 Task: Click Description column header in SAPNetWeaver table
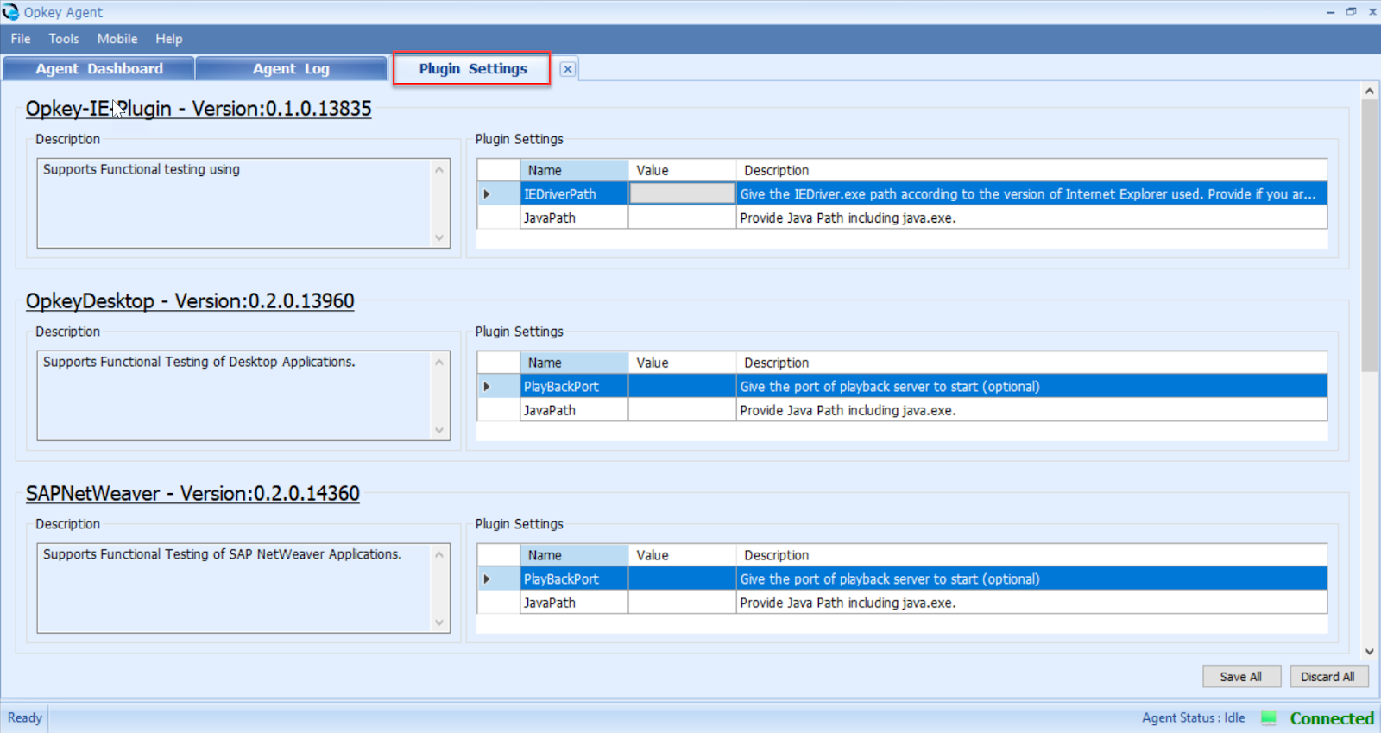(1031, 556)
